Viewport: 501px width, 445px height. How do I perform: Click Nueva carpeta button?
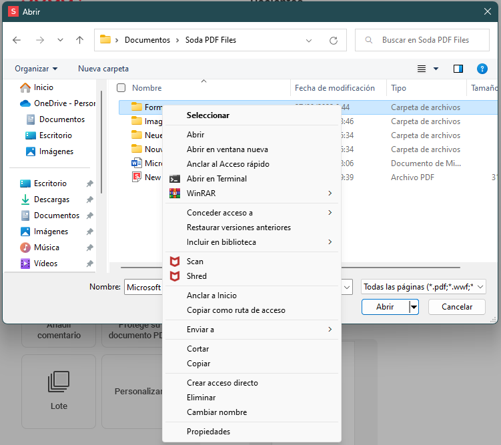coord(103,69)
